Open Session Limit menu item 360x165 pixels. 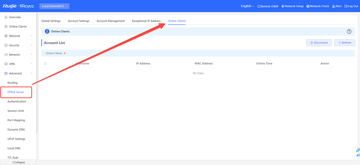click(x=15, y=111)
